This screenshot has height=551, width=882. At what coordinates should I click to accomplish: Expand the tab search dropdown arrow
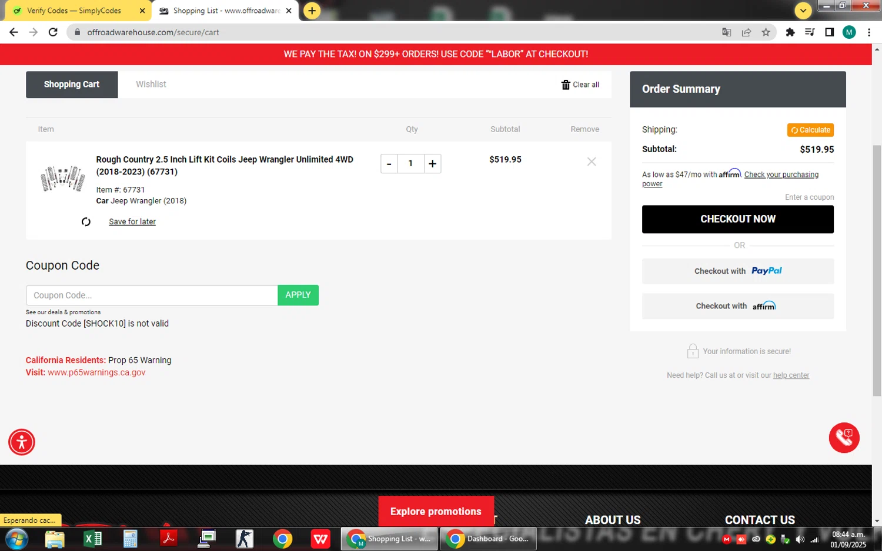click(x=803, y=11)
